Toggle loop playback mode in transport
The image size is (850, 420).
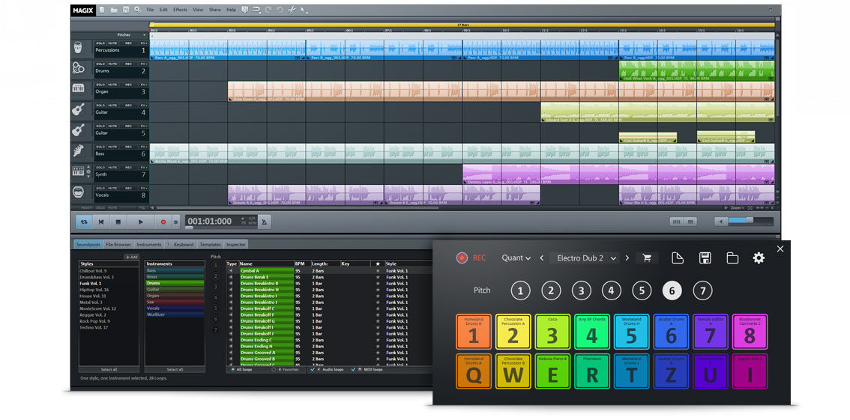click(84, 222)
